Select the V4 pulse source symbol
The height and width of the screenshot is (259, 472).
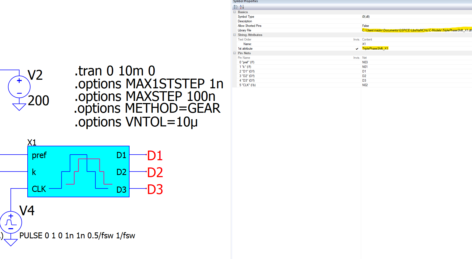click(11, 222)
